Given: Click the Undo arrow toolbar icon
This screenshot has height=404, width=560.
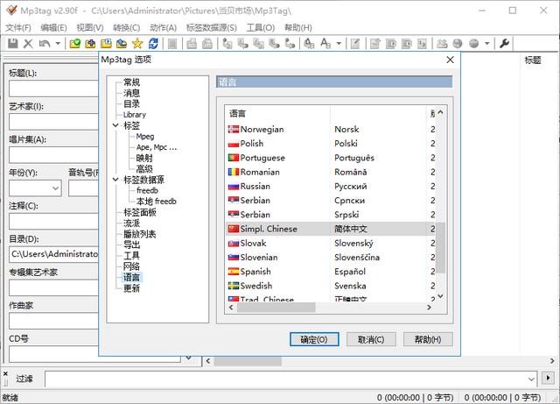Looking at the screenshot, I should point(44,43).
